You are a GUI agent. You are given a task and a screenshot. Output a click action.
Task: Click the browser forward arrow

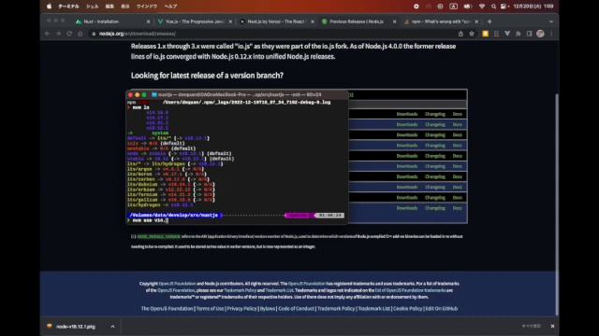58,34
